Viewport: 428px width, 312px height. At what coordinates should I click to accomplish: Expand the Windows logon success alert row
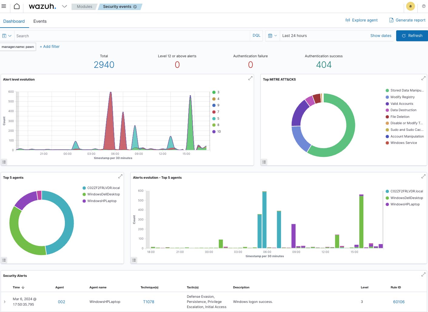click(5, 302)
